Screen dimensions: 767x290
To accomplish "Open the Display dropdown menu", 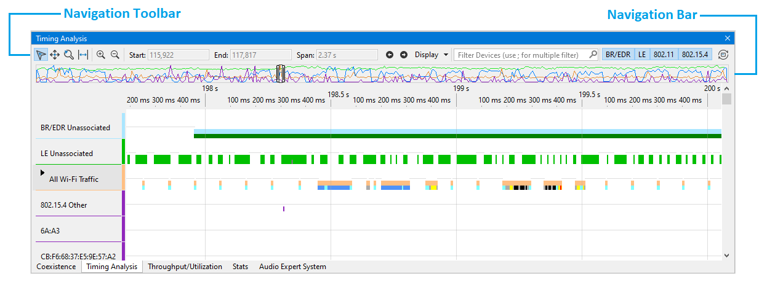I will [x=432, y=55].
